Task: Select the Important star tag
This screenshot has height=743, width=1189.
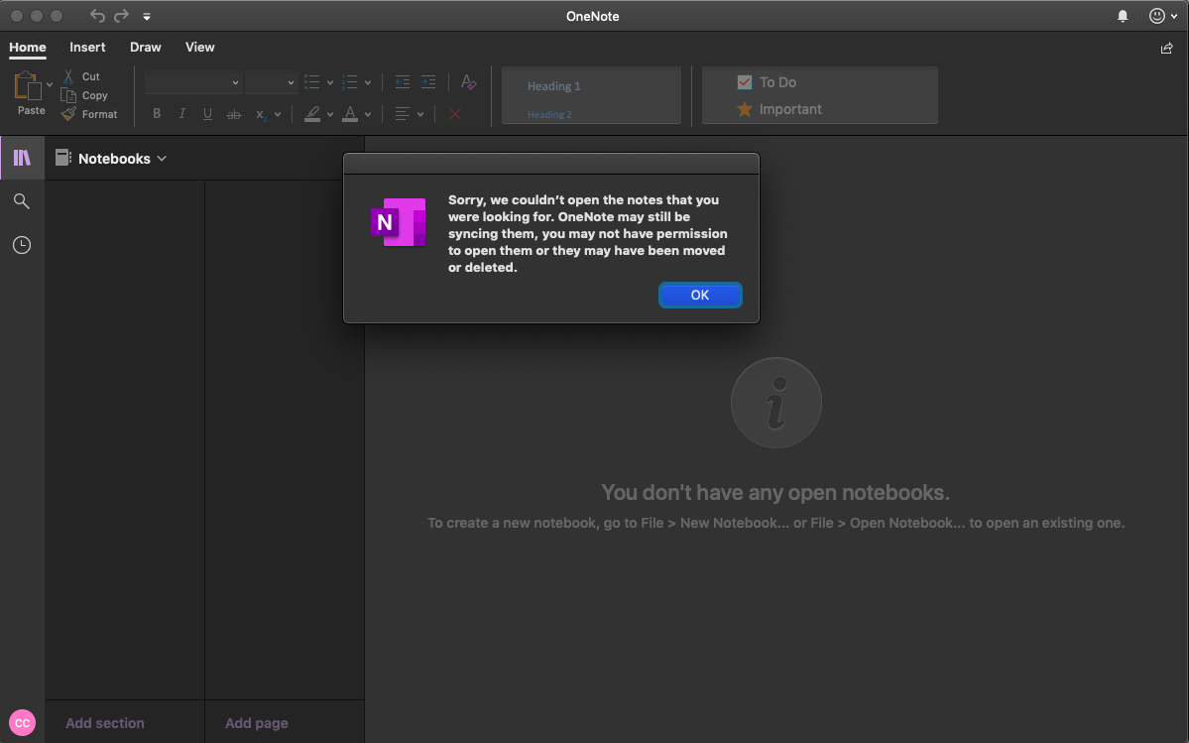Action: click(x=779, y=109)
